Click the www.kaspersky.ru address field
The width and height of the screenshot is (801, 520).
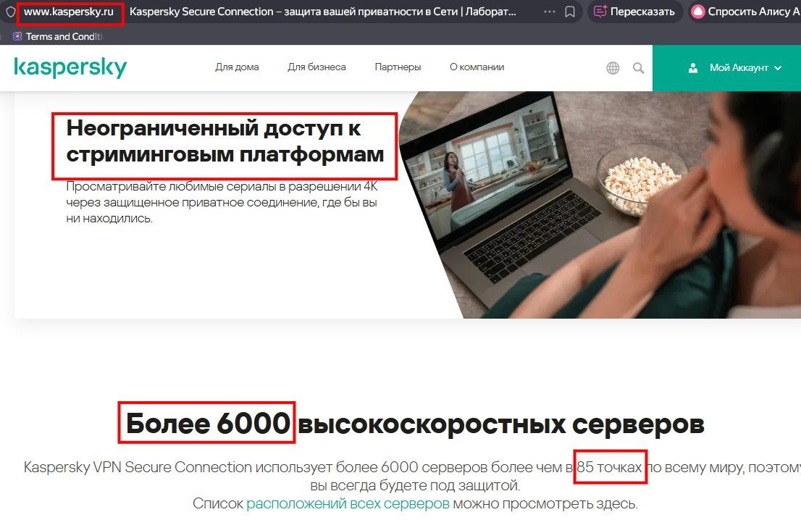click(x=69, y=12)
